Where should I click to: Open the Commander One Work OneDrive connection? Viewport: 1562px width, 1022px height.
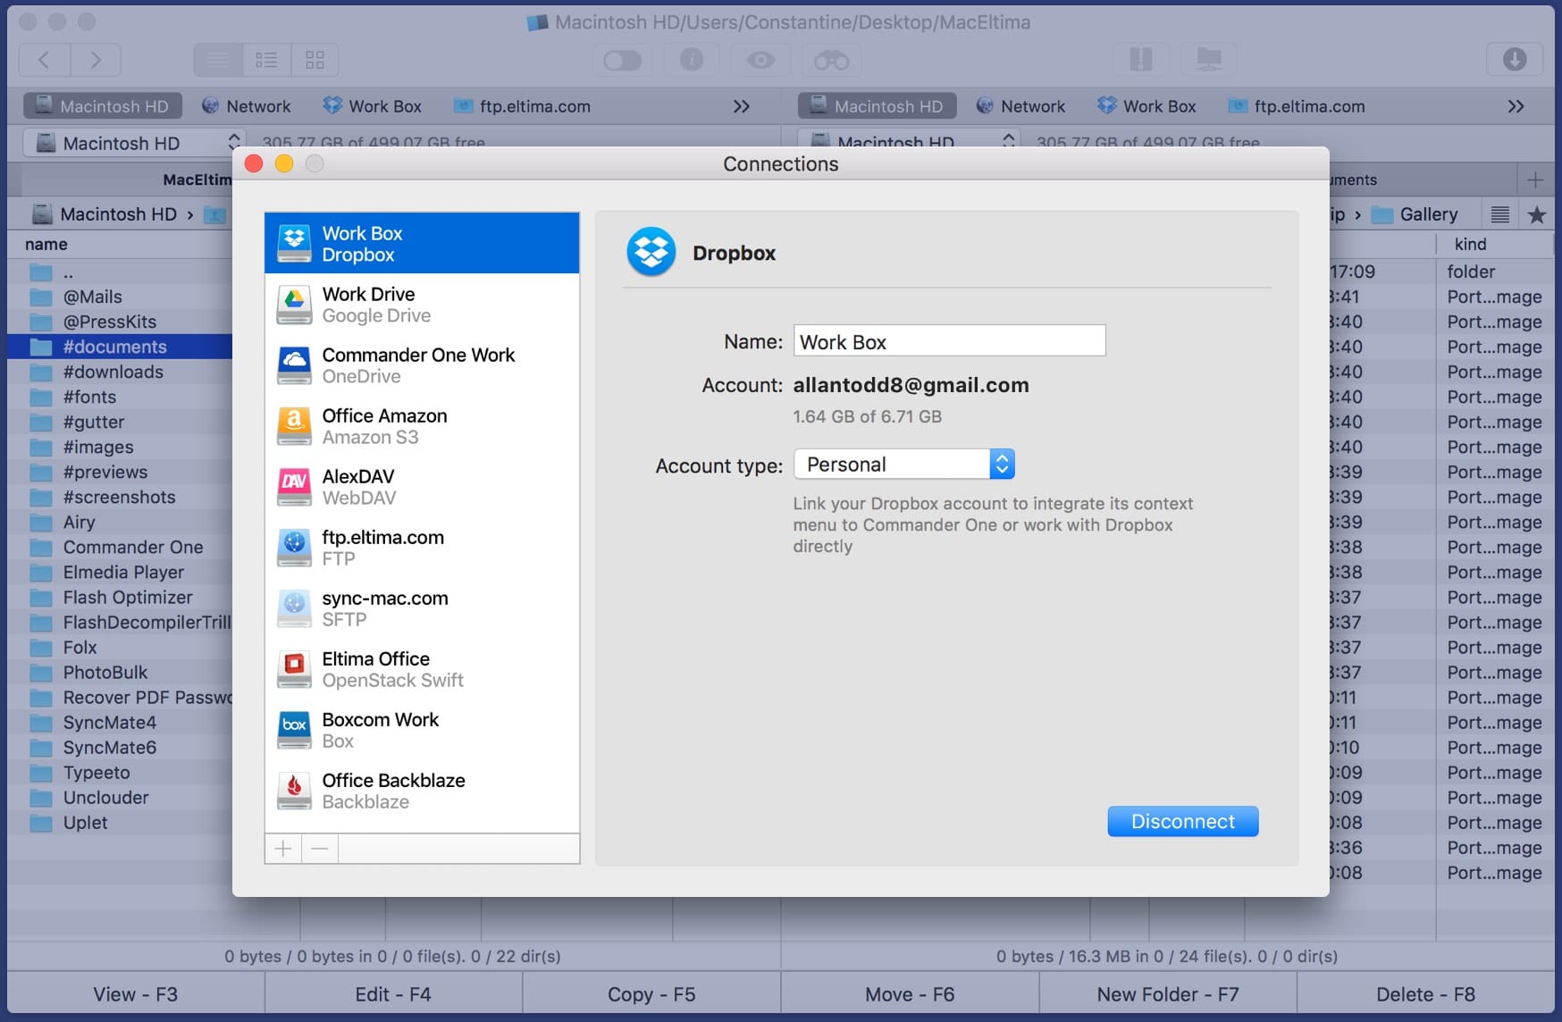point(422,365)
